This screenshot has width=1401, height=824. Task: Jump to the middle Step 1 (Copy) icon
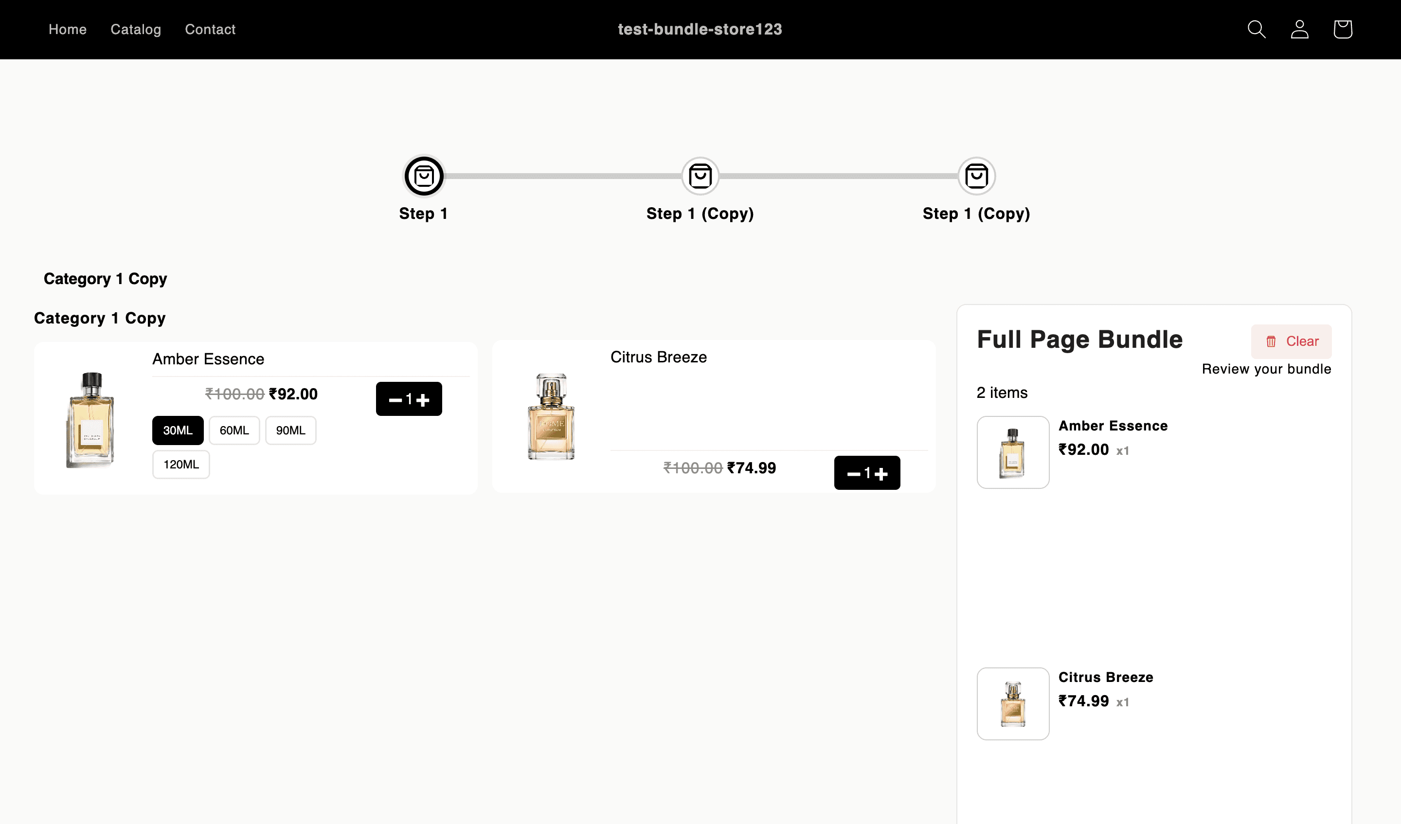point(700,176)
